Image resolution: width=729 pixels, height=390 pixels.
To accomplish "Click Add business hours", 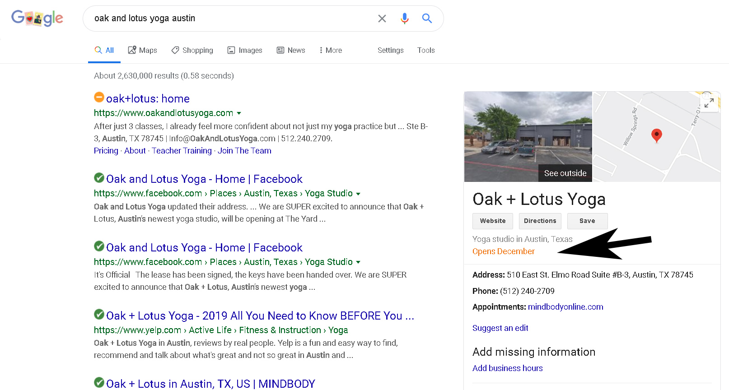I will 508,368.
